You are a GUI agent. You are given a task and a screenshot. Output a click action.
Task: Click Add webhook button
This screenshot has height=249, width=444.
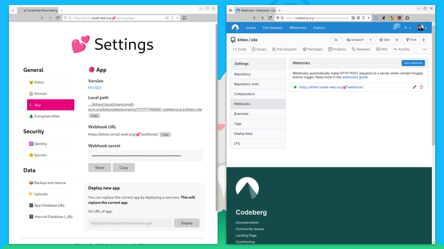413,63
